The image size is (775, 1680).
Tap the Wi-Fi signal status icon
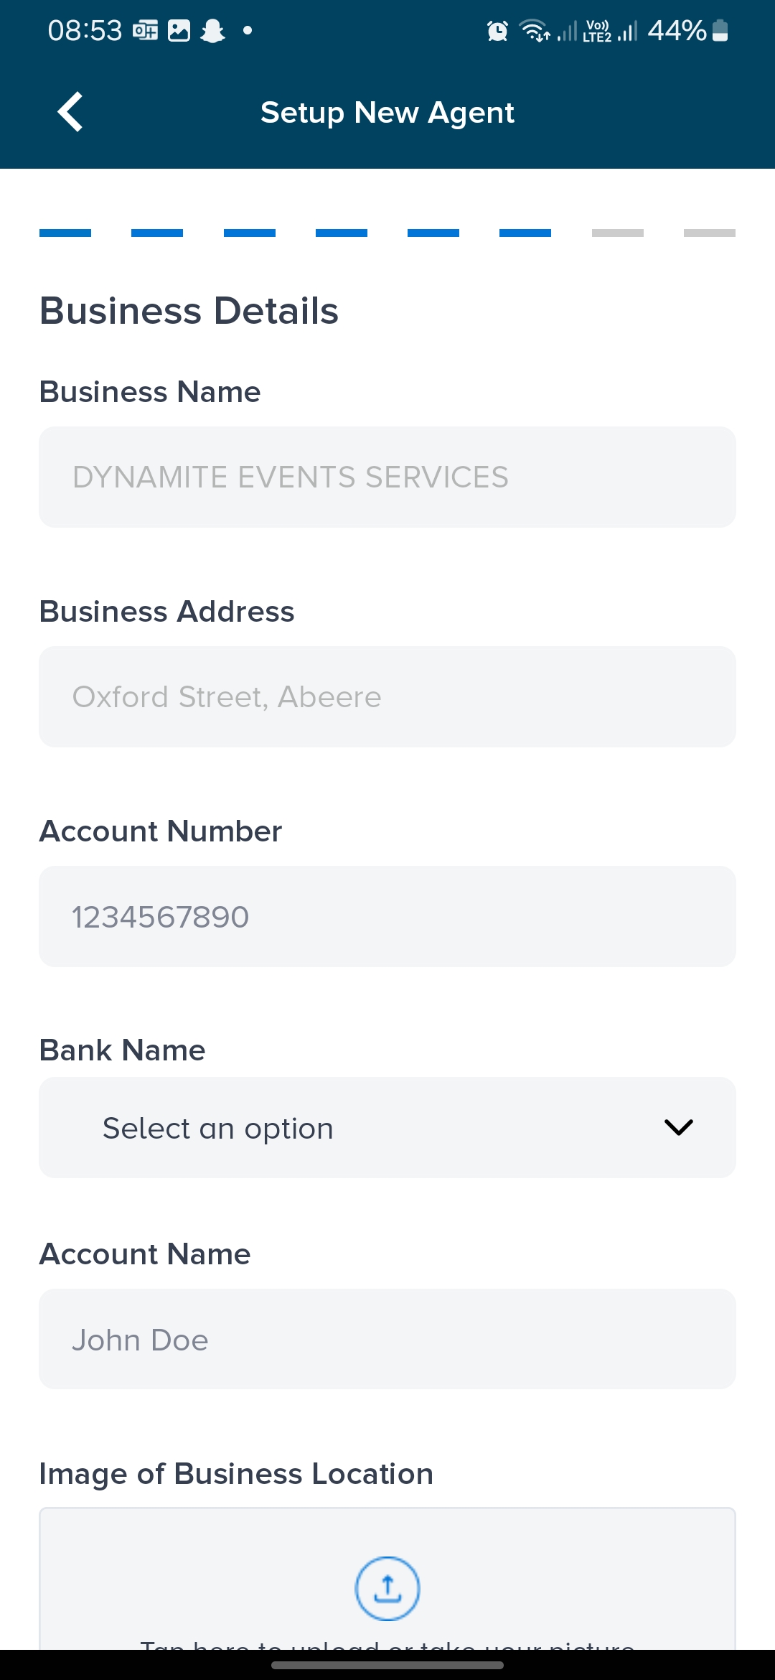tap(534, 31)
